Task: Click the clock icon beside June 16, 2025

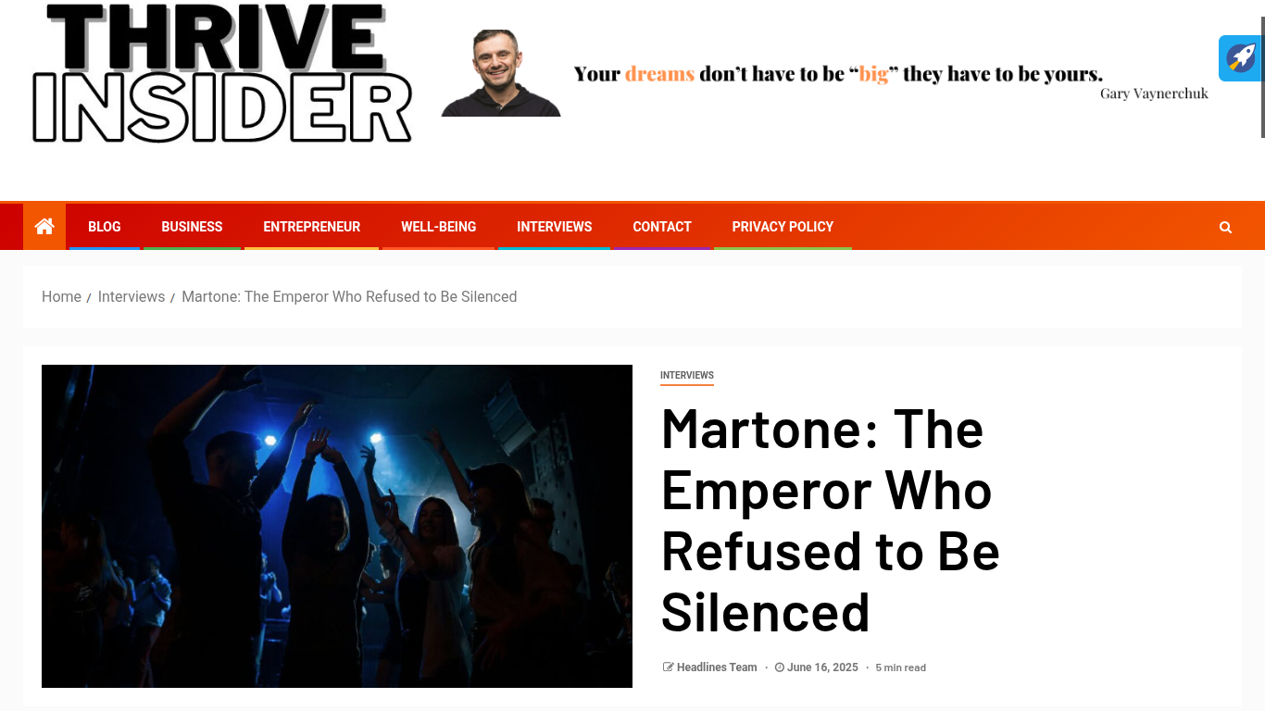Action: 780,667
